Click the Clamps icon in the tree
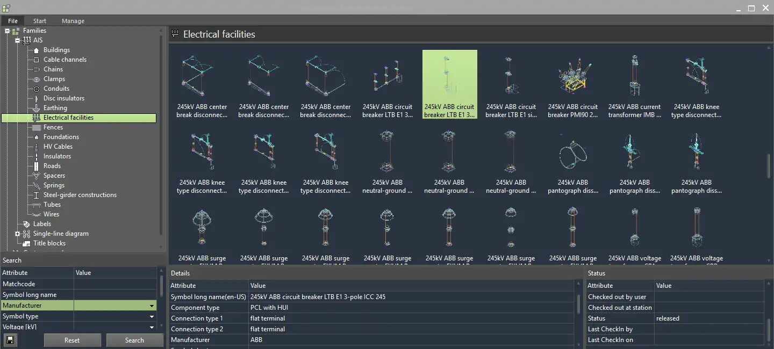Screen dimensions: 774x349 [x=37, y=79]
